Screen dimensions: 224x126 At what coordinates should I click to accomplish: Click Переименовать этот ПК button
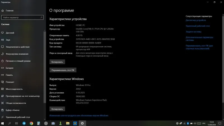click(x=63, y=70)
